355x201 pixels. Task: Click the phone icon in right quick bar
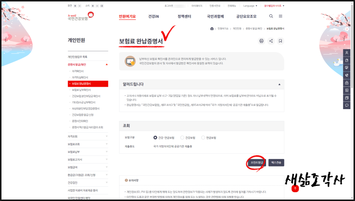[347, 75]
